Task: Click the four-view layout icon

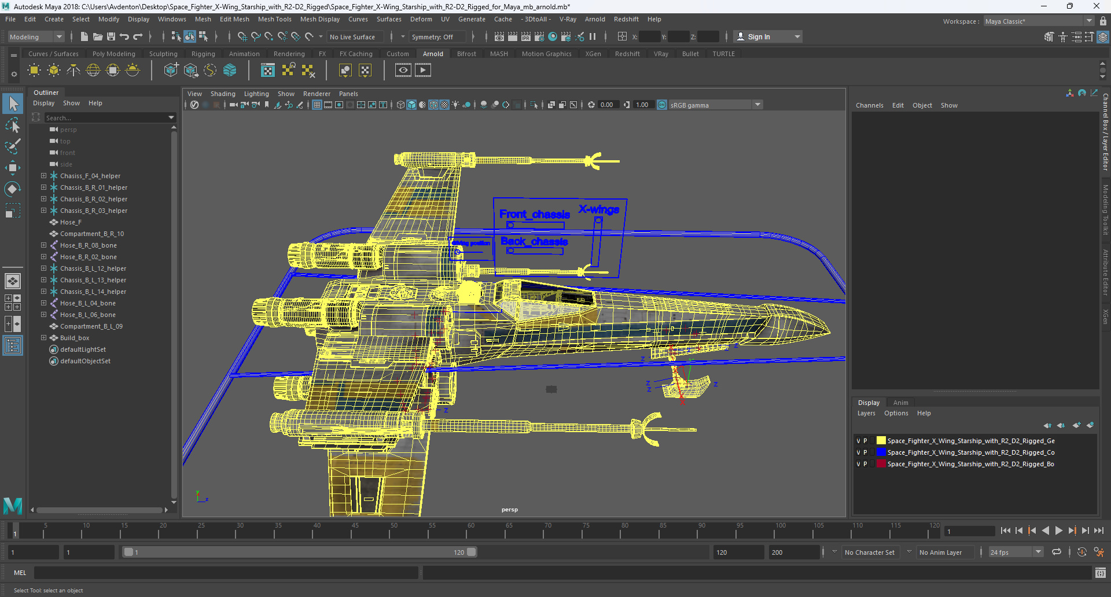Action: [13, 303]
